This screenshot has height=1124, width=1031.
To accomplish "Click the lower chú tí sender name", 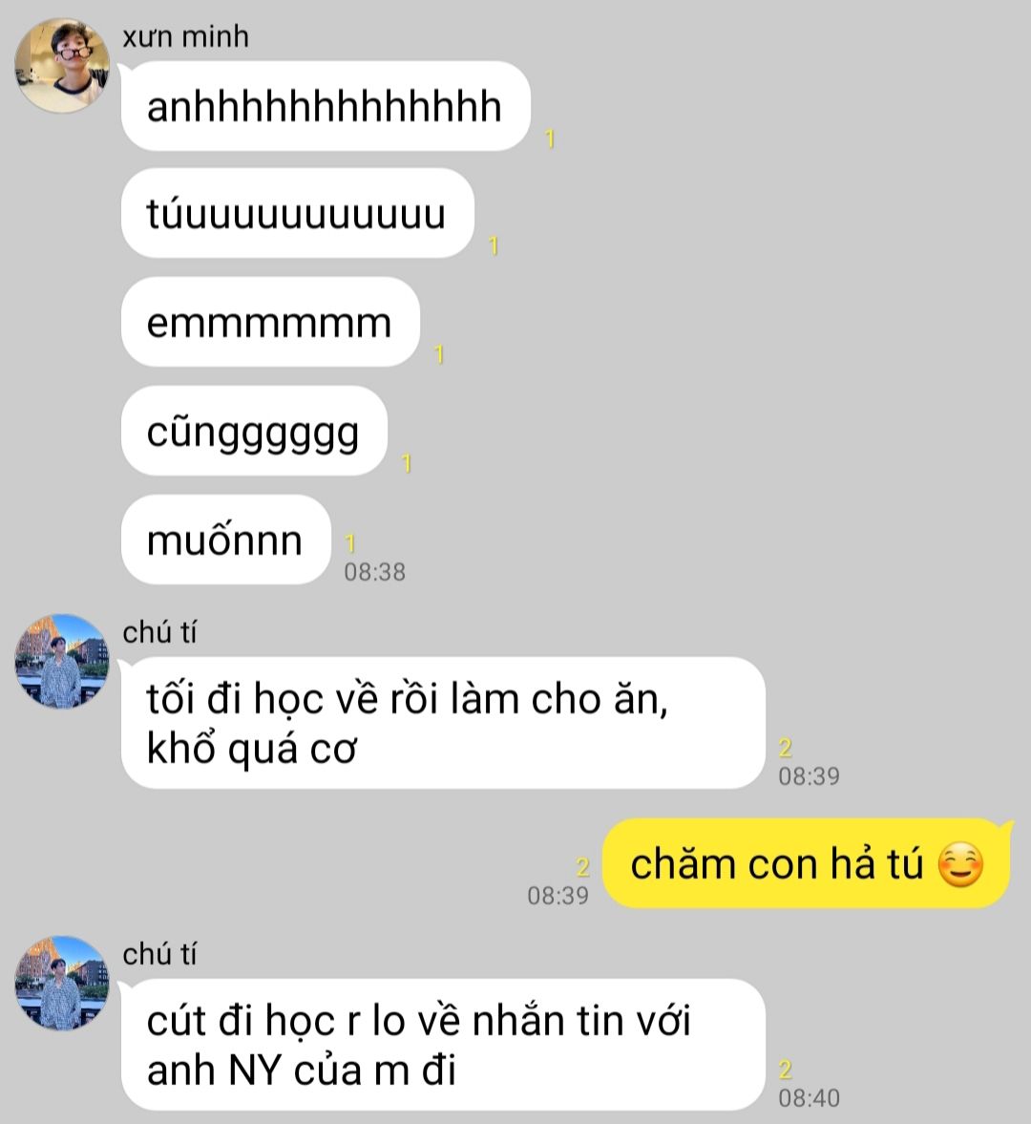I will tap(159, 955).
